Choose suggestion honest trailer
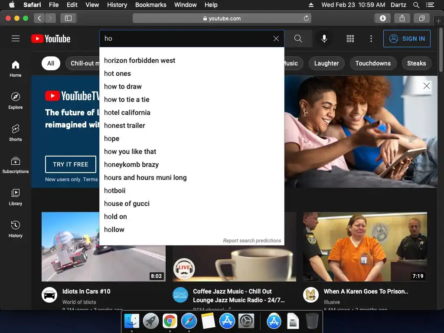 point(192,125)
